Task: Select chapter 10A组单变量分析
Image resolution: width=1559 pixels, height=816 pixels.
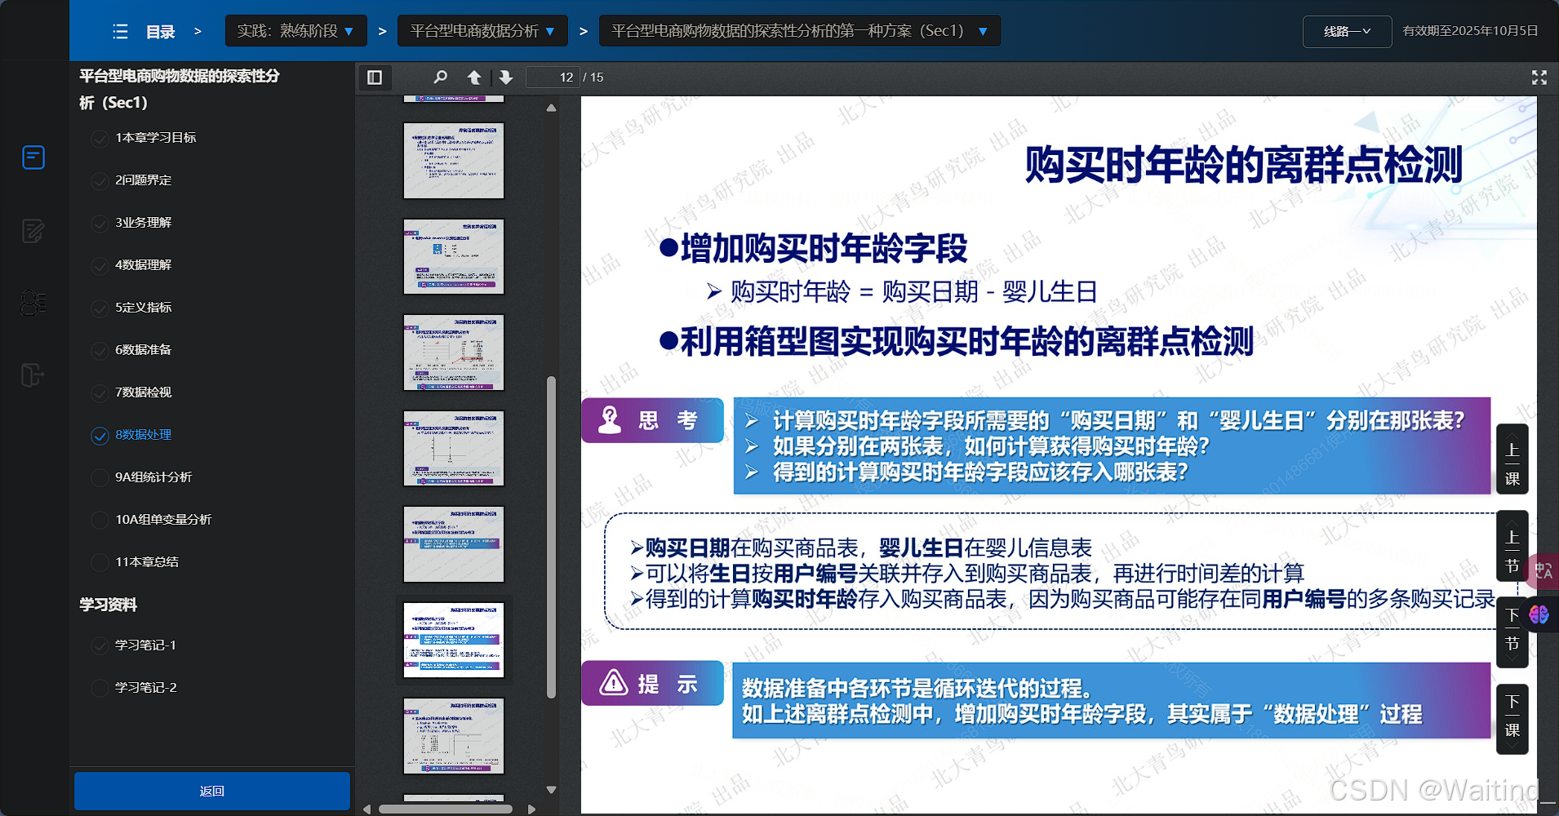Action: pos(163,519)
